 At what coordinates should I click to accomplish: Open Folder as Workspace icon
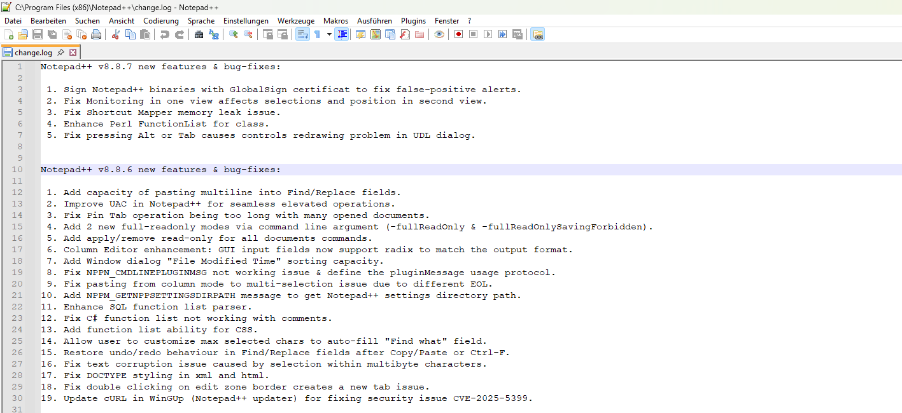coord(539,34)
